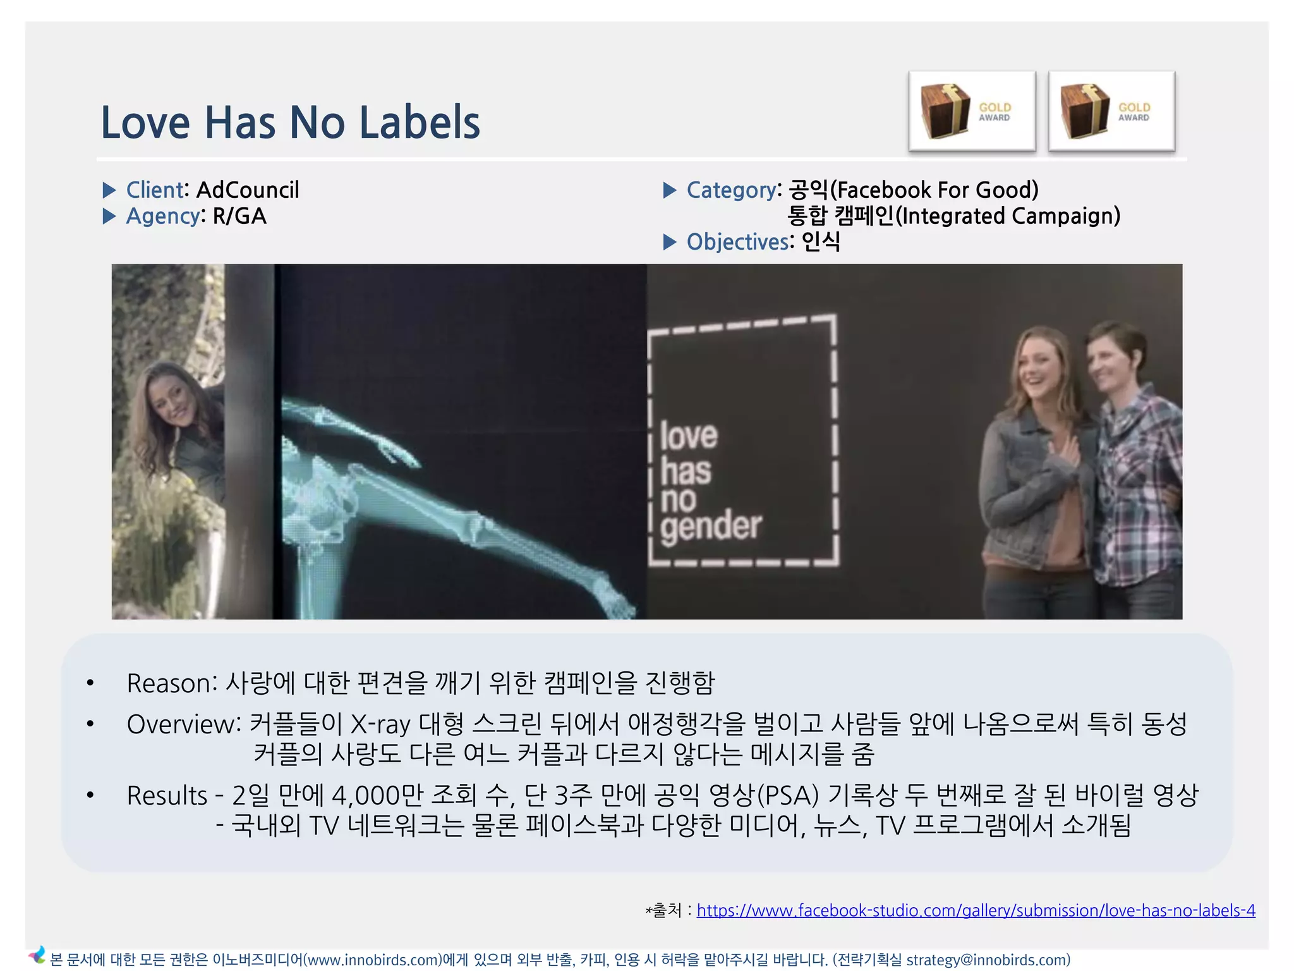Click the Client: AdCouncil text
Image resolution: width=1294 pixels, height=971 pixels.
click(213, 190)
